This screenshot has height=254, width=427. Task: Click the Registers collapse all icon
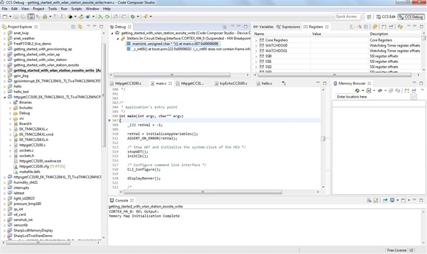pyautogui.click(x=366, y=27)
